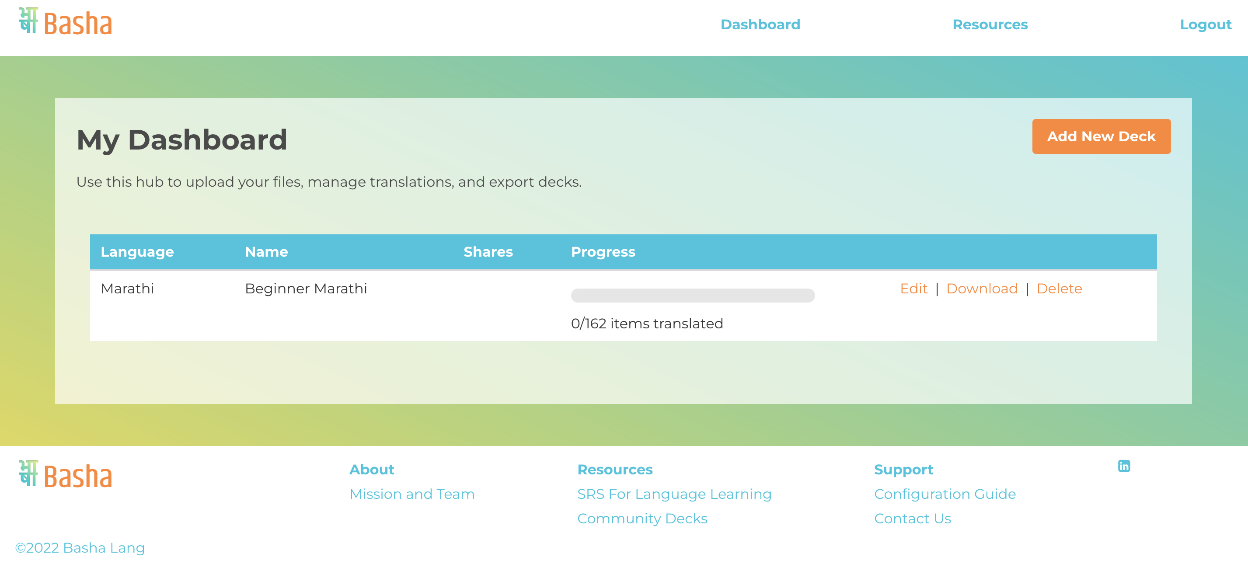Open the Dashboard nav item
This screenshot has width=1248, height=571.
760,24
